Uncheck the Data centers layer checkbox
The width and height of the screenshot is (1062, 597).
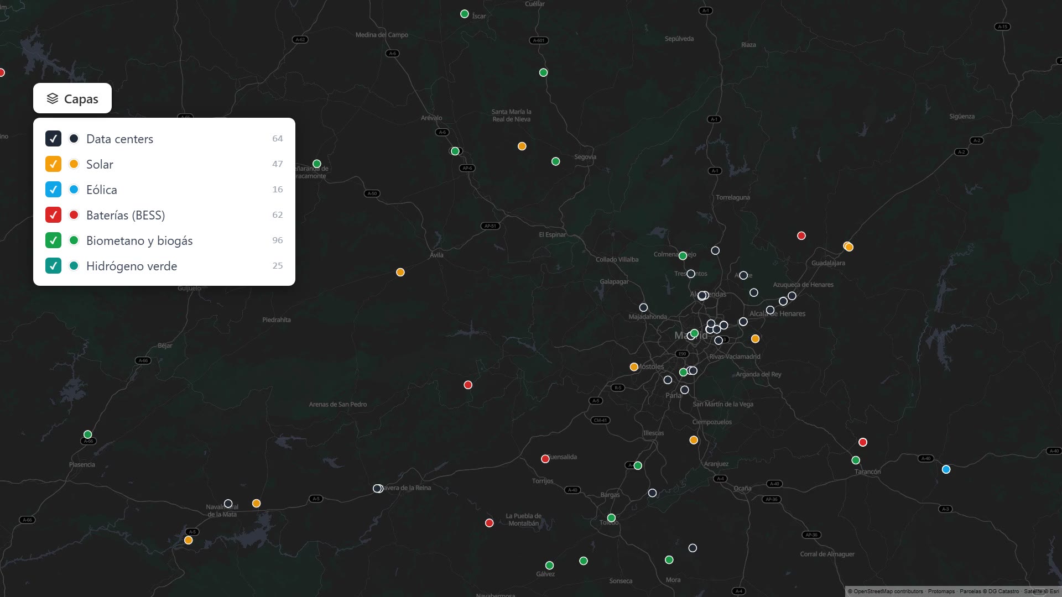(x=53, y=139)
